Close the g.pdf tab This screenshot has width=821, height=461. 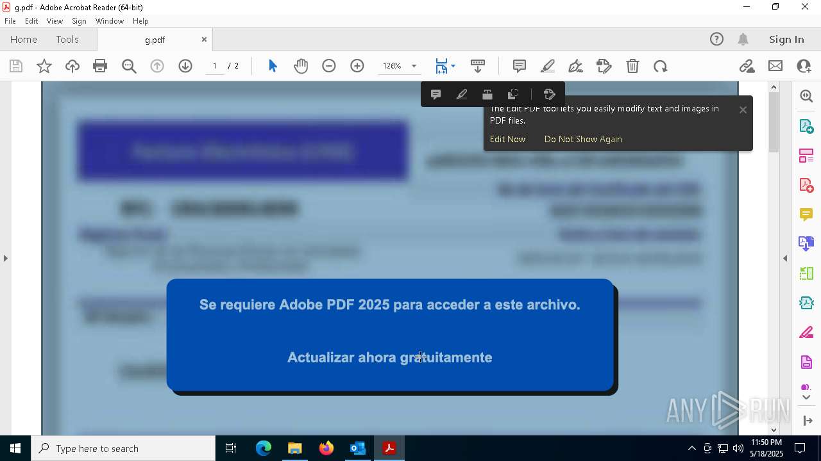(204, 40)
